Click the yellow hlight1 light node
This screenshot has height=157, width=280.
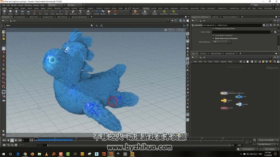click(224, 101)
